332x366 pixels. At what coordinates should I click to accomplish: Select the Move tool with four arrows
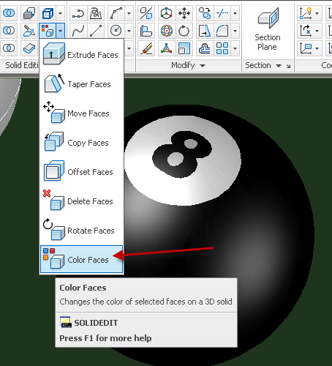pyautogui.click(x=184, y=12)
